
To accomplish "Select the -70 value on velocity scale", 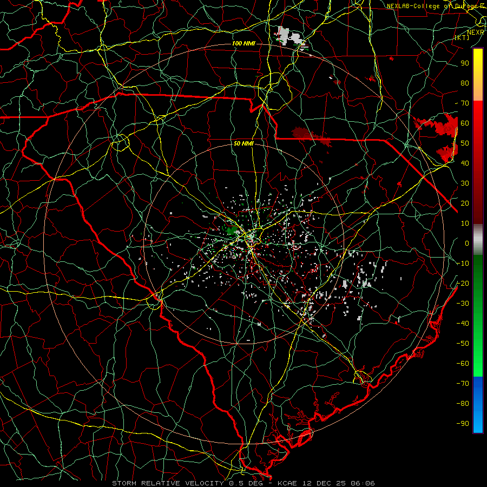I will click(x=463, y=383).
